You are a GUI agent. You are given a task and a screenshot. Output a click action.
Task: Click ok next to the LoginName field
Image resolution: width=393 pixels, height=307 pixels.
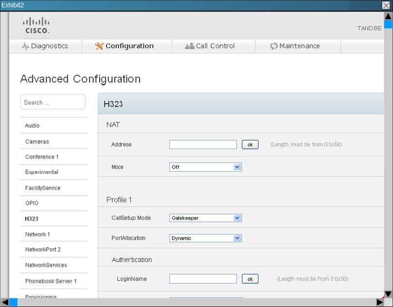250,278
